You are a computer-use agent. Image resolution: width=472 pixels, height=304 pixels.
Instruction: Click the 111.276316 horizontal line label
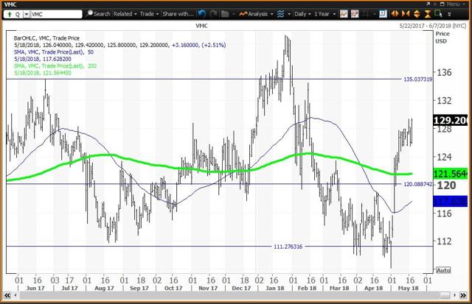coord(288,247)
